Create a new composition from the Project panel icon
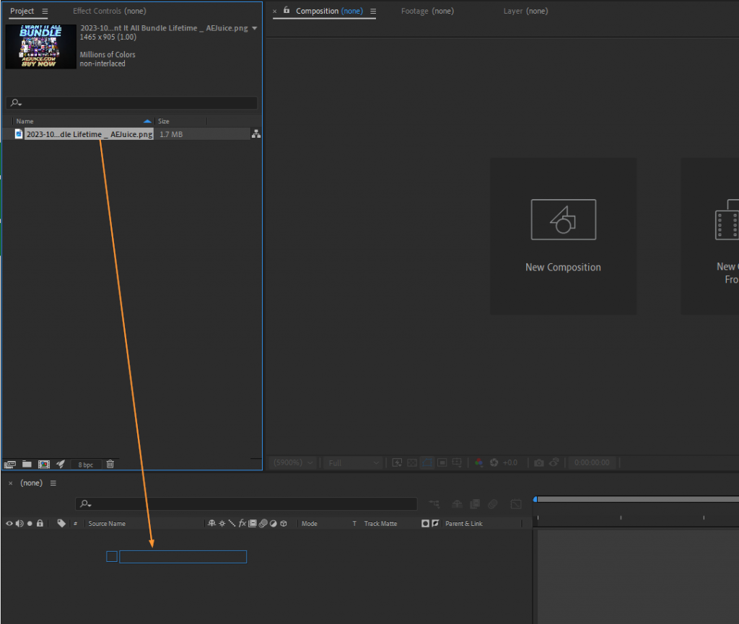The image size is (739, 624). point(44,464)
